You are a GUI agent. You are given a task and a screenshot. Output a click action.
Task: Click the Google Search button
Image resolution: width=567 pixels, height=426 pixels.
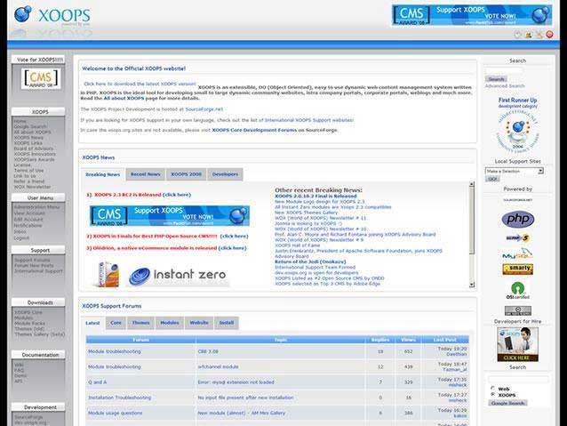pos(508,403)
